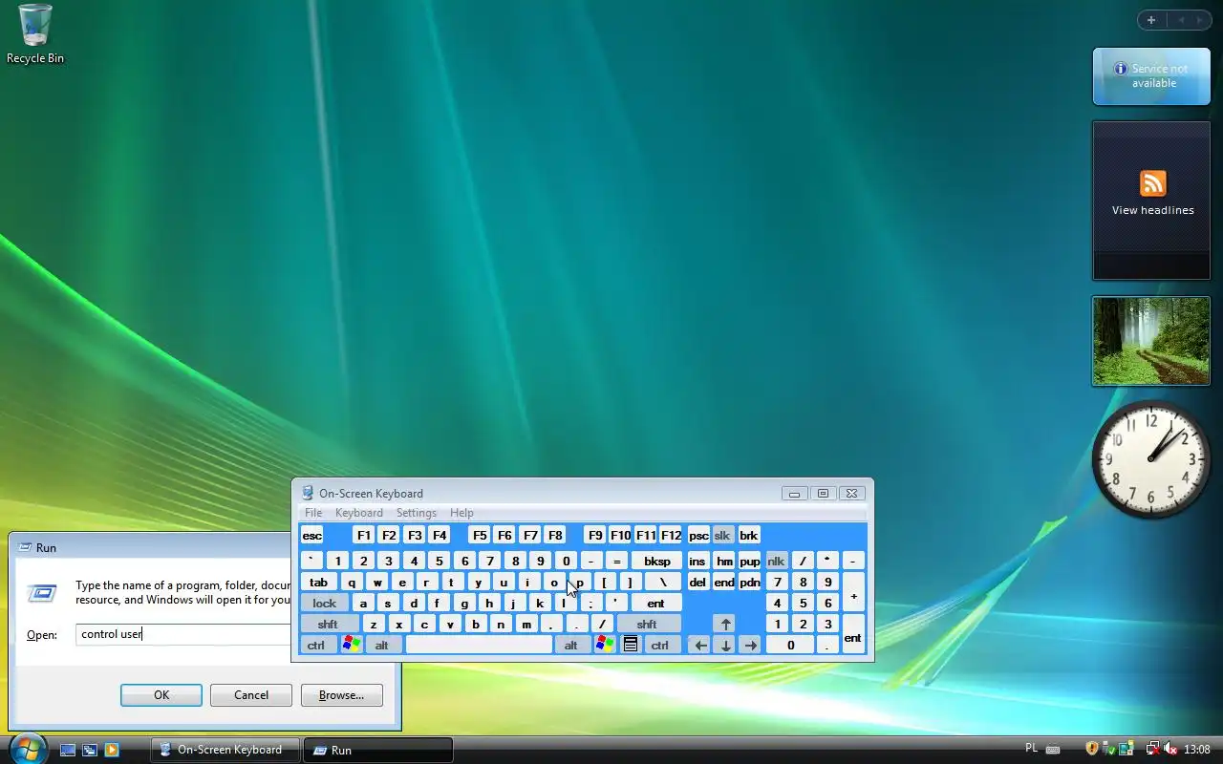The width and height of the screenshot is (1223, 764).
Task: Click the up arrow key
Action: coord(726,624)
